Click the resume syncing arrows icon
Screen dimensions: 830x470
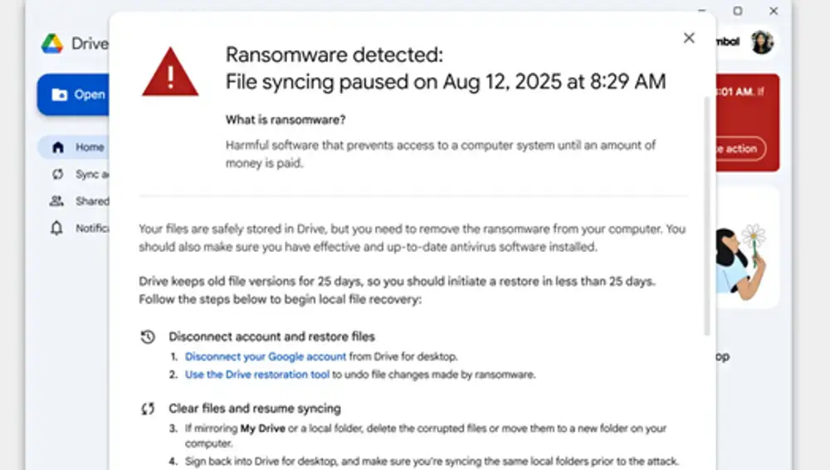tap(148, 409)
